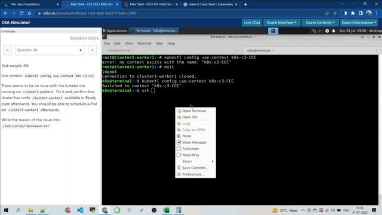The width and height of the screenshot is (382, 215).
Task: Click ENG language indicator in tray
Action: [x=346, y=210]
